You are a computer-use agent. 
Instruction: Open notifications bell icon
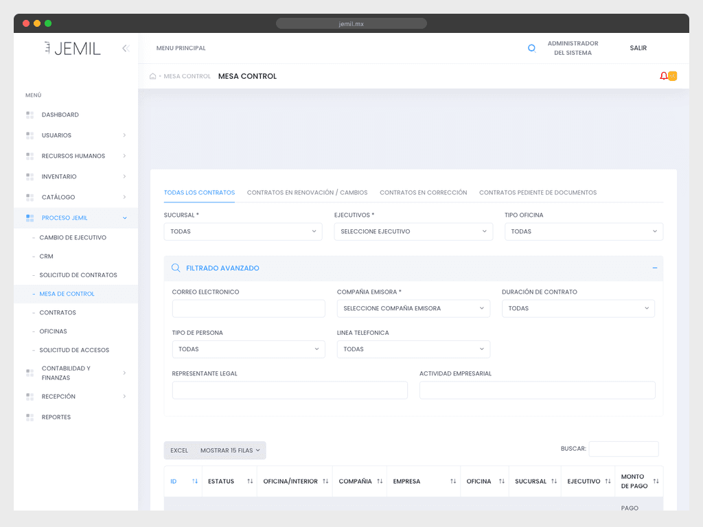click(x=664, y=76)
